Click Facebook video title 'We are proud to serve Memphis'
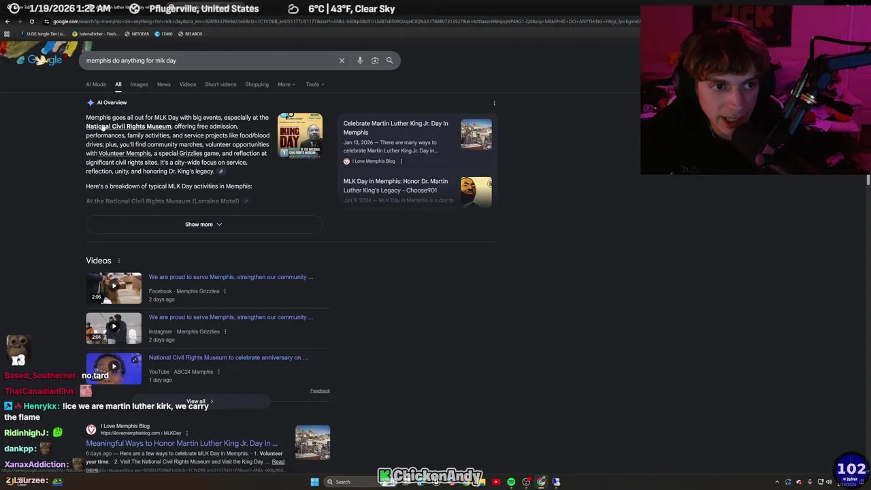The width and height of the screenshot is (871, 490). tap(231, 277)
